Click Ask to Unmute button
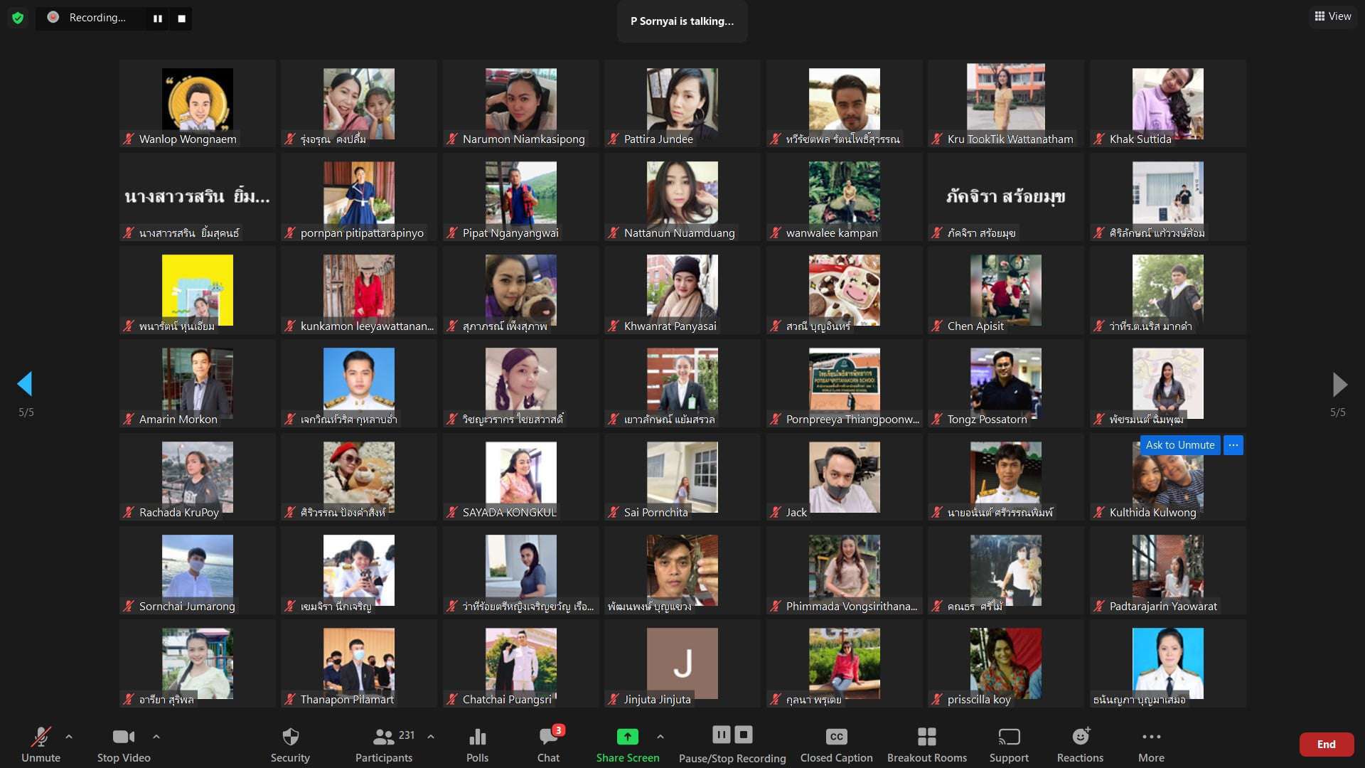The height and width of the screenshot is (768, 1365). [1179, 445]
